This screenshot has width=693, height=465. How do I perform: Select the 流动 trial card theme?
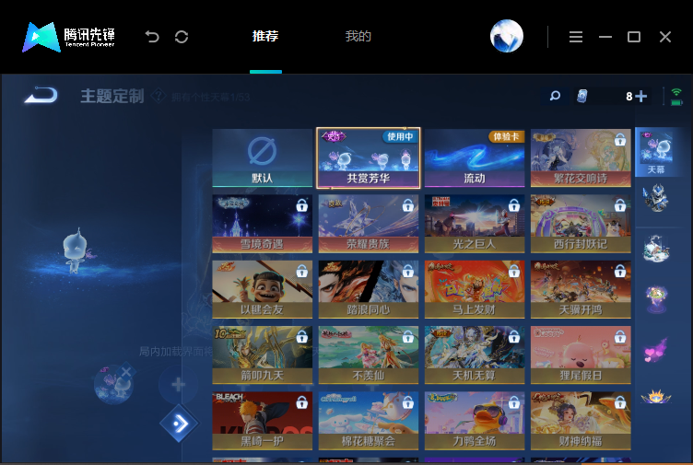click(475, 157)
